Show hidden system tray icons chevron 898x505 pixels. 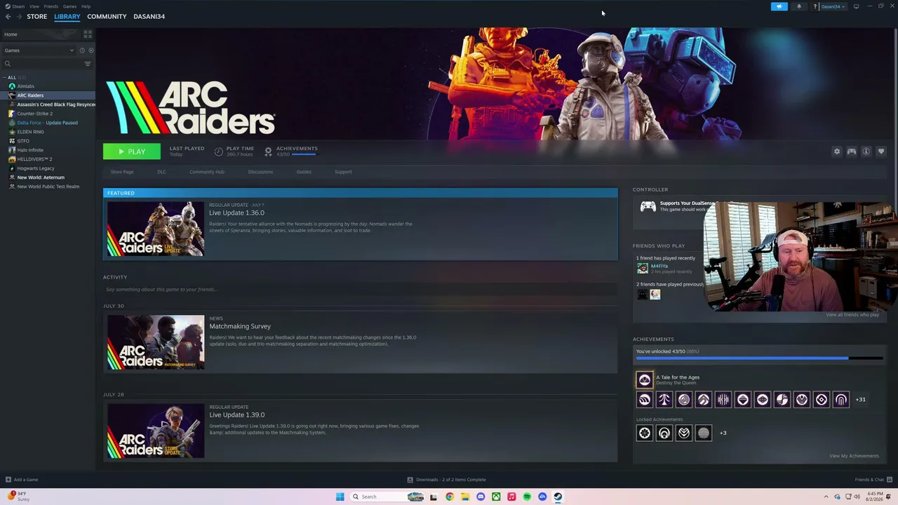pyautogui.click(x=826, y=497)
